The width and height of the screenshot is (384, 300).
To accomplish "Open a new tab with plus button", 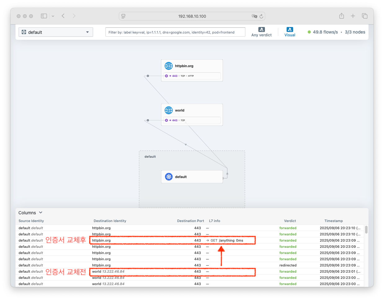I will pyautogui.click(x=353, y=16).
